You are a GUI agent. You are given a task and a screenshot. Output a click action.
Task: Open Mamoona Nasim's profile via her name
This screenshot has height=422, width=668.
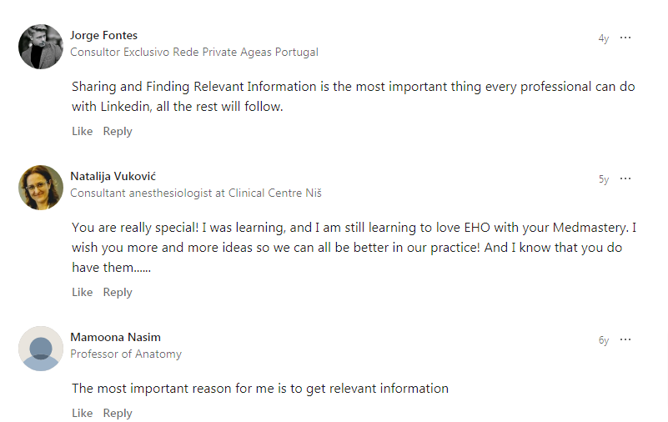click(115, 337)
